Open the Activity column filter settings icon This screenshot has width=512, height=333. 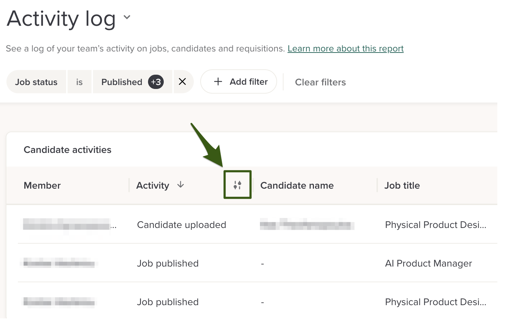[x=237, y=185]
